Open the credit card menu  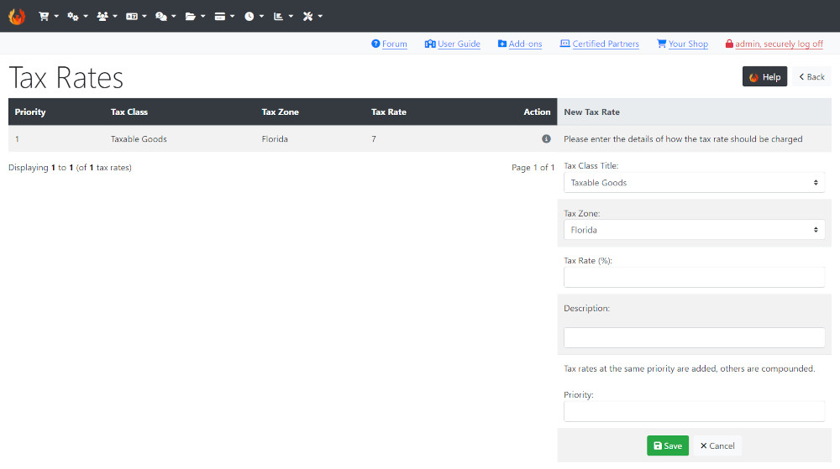coord(224,17)
